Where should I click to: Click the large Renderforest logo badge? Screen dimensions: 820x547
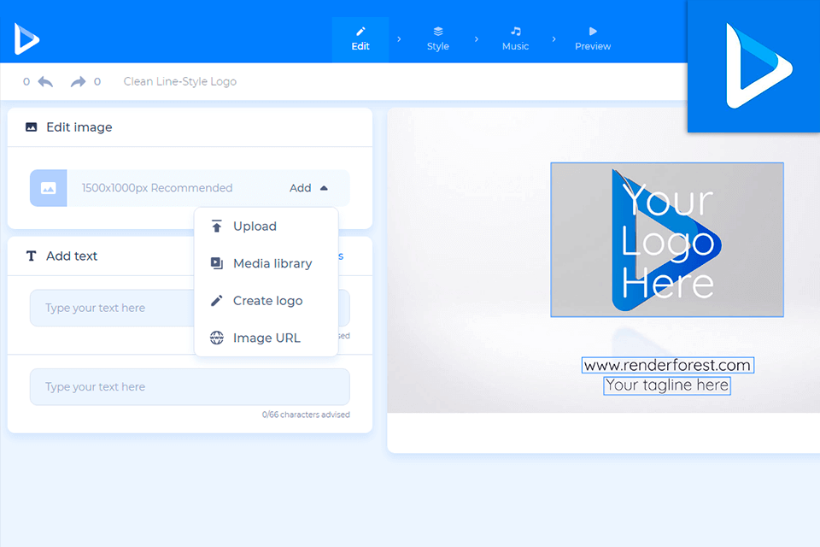point(753,66)
